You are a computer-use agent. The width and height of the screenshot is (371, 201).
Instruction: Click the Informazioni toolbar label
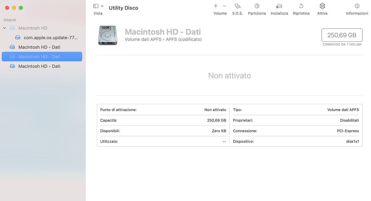pos(357,13)
